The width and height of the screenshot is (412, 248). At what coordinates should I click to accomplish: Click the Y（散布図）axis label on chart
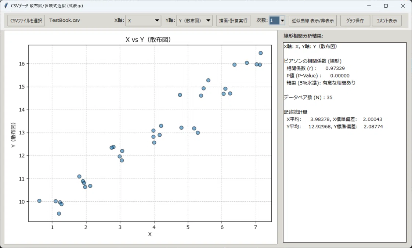[13, 135]
